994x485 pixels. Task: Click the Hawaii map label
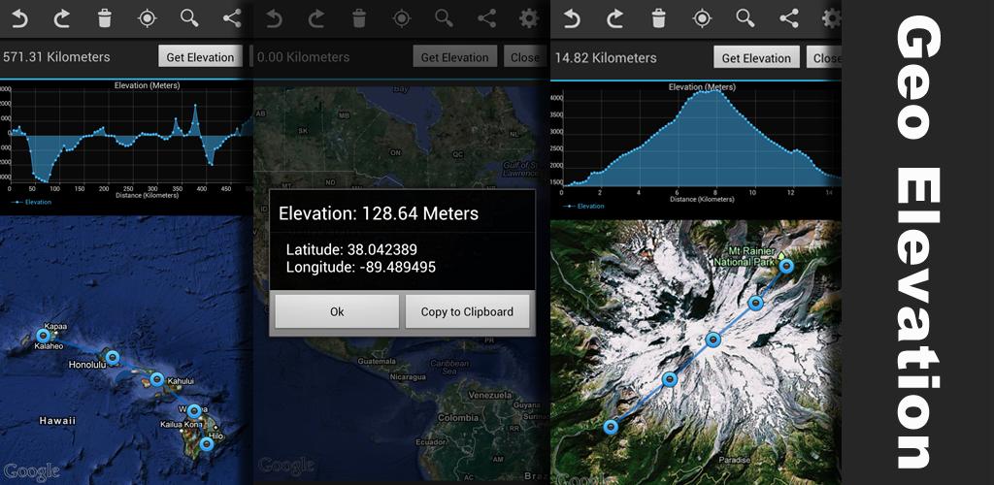[57, 420]
